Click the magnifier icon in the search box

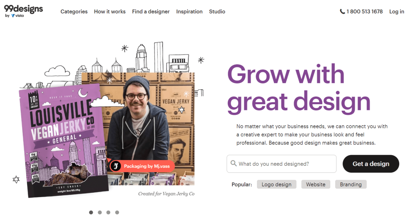point(233,163)
